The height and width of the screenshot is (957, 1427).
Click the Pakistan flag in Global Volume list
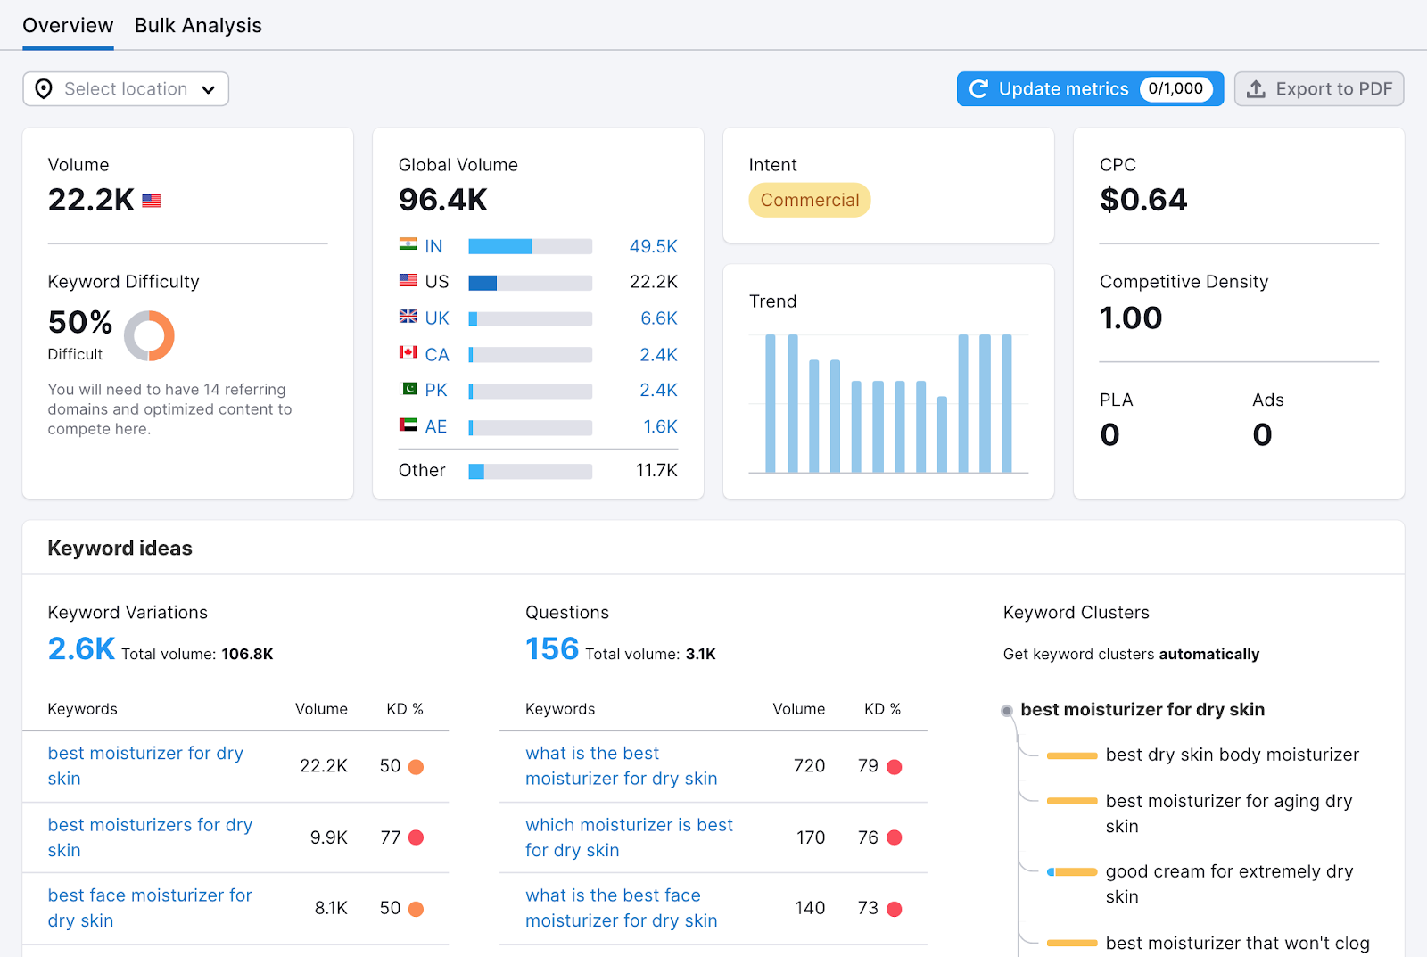408,390
